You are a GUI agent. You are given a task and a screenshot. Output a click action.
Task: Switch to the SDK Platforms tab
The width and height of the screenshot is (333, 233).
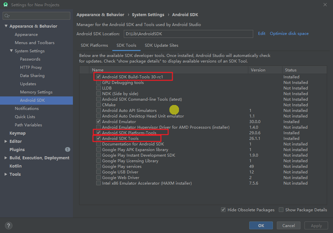click(94, 45)
